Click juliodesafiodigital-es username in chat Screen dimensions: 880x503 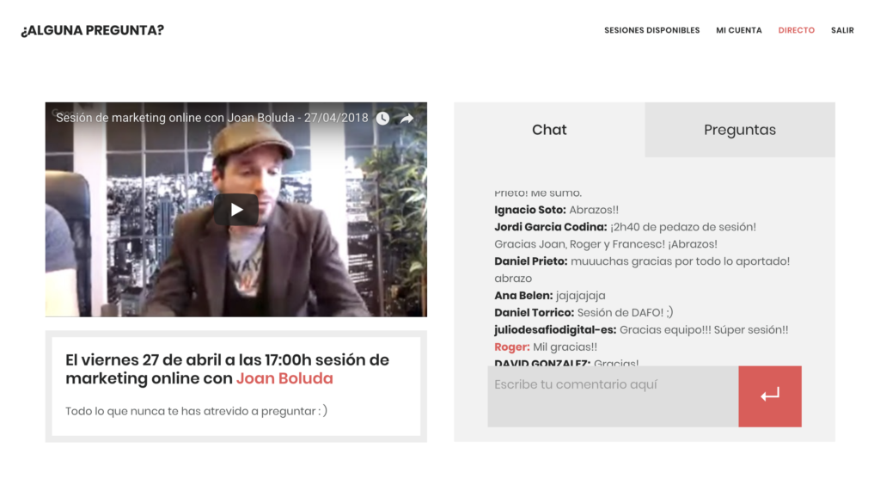(x=555, y=330)
